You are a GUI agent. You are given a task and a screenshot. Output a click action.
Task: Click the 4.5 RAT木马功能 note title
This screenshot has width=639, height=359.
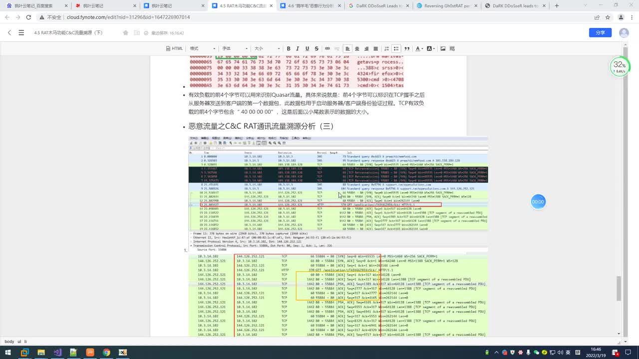coord(68,33)
